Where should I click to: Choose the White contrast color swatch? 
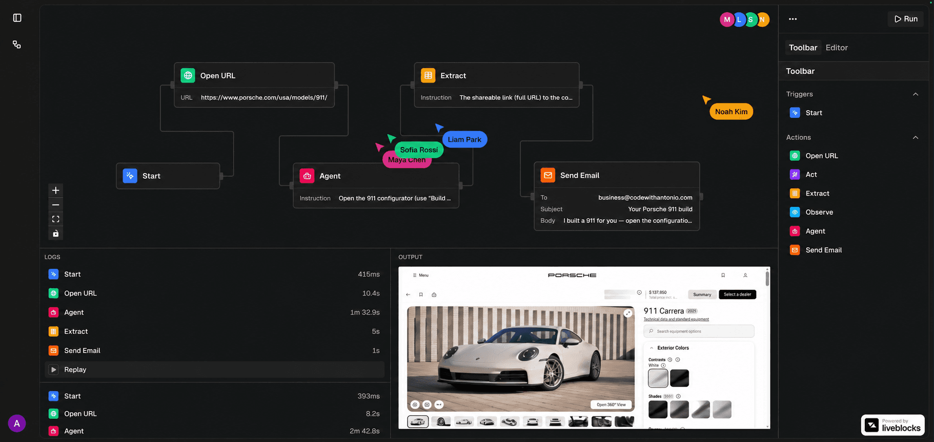click(x=658, y=378)
